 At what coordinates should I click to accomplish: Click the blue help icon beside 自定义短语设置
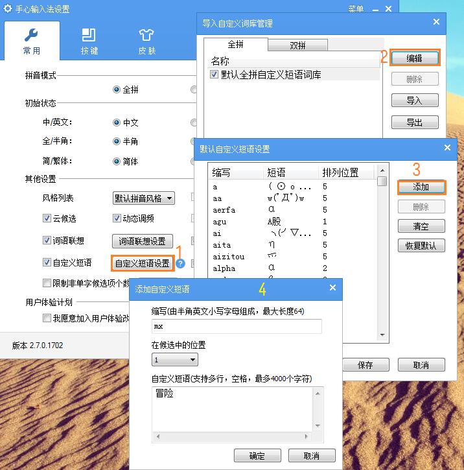(181, 263)
